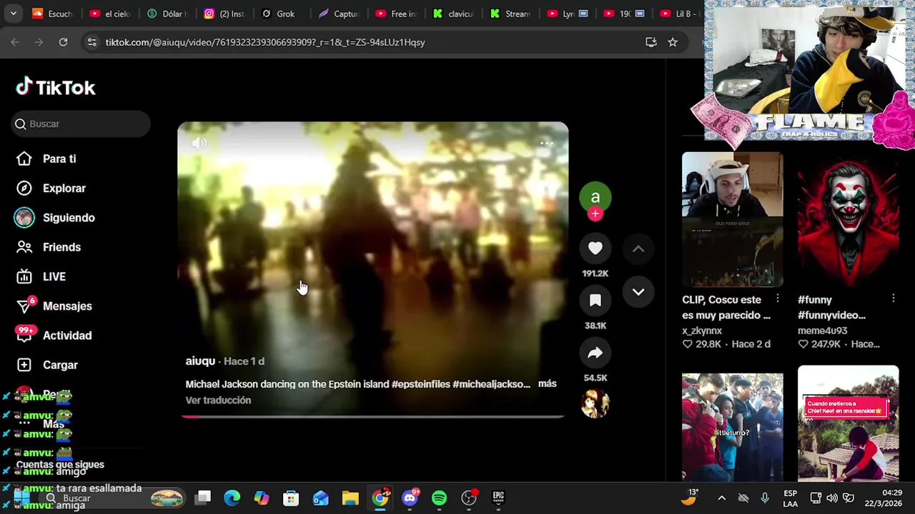915x514 pixels.
Task: Seek on the video progress bar
Action: pyautogui.click(x=372, y=416)
